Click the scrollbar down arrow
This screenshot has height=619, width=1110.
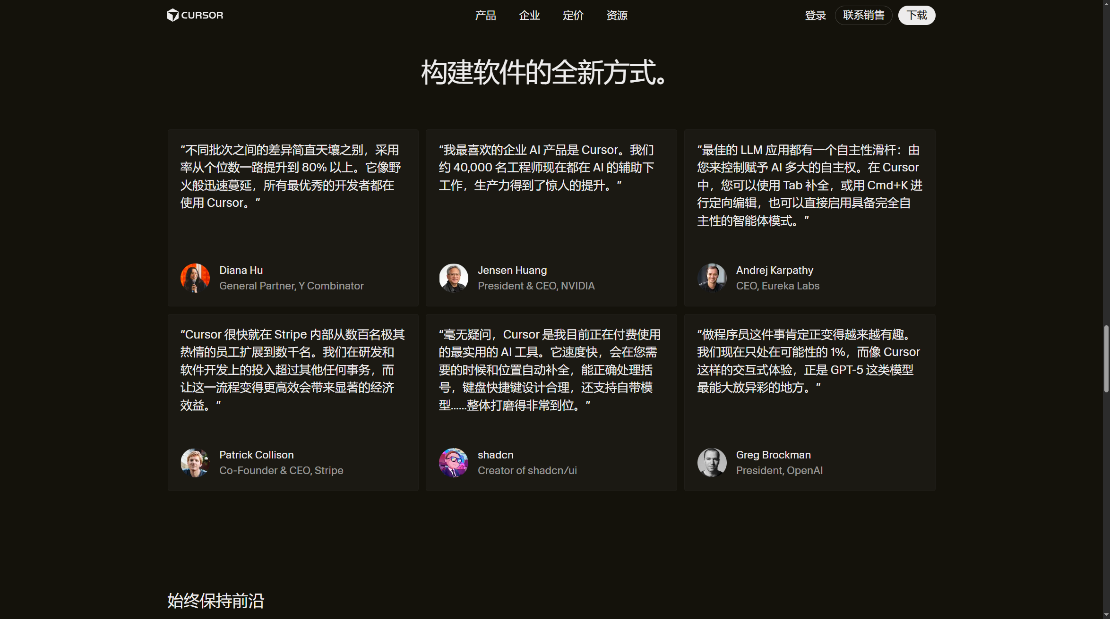[1106, 615]
